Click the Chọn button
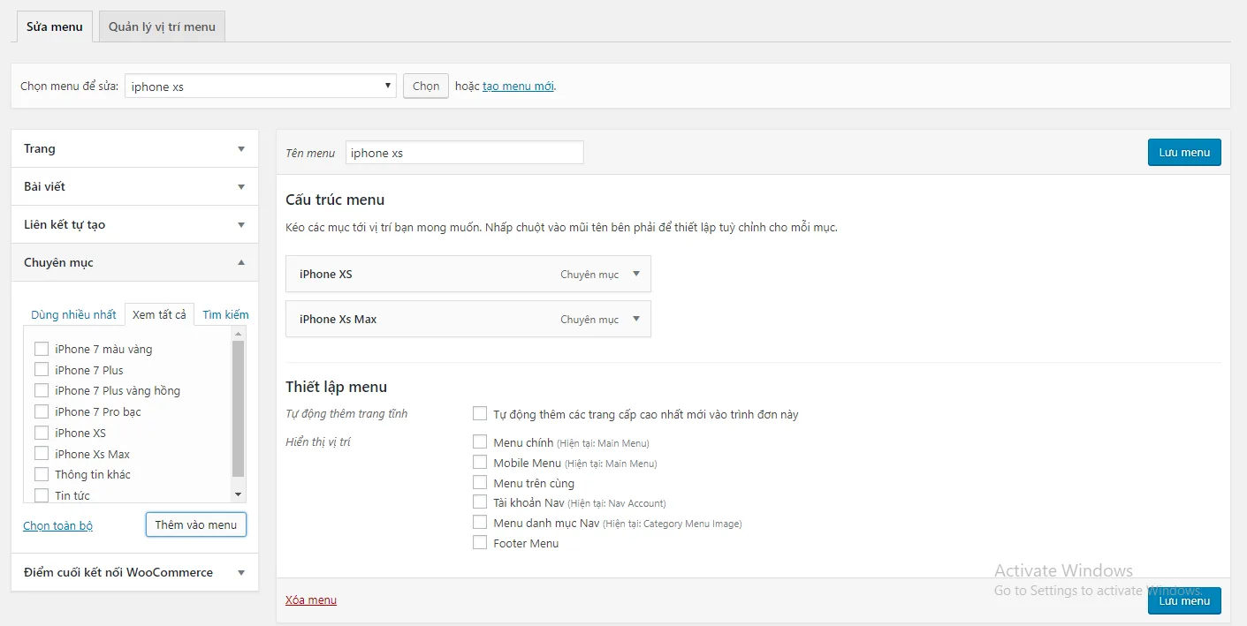The width and height of the screenshot is (1247, 626). (x=426, y=86)
